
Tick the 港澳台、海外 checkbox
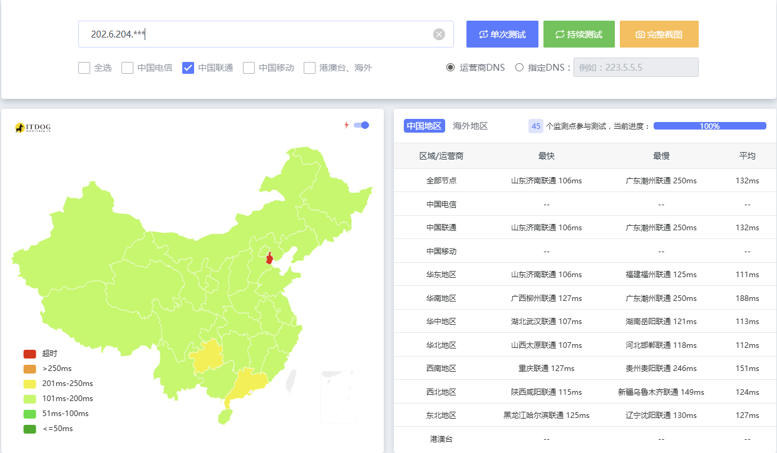[309, 68]
